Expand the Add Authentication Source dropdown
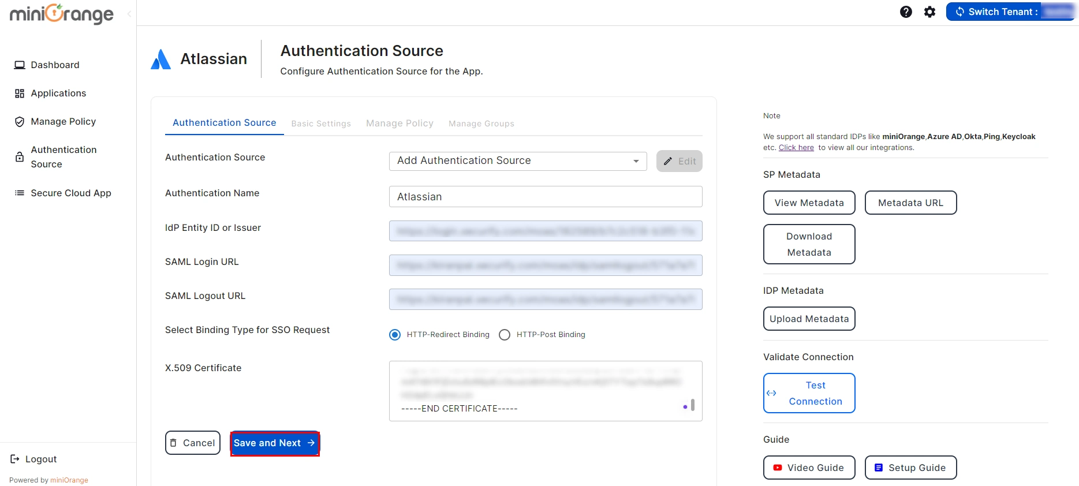This screenshot has height=486, width=1079. [x=518, y=161]
